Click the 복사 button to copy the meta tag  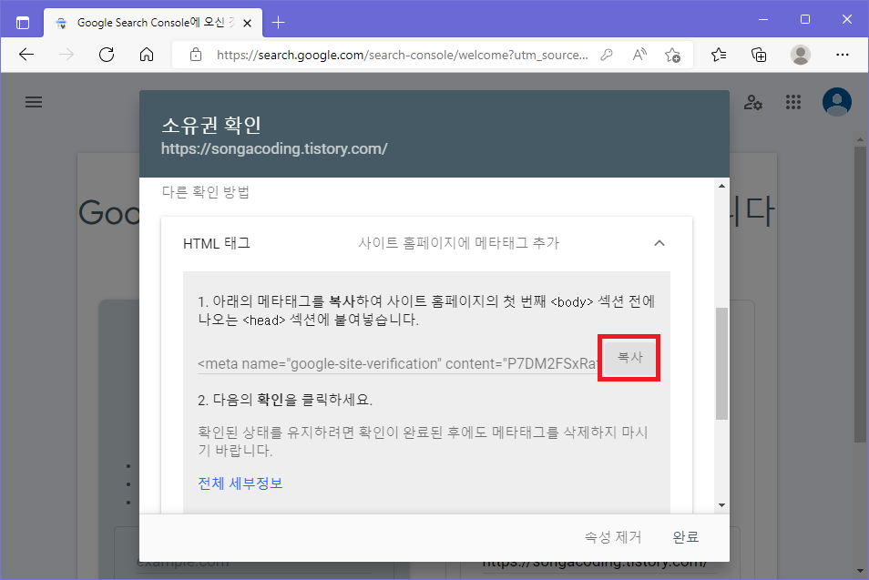(629, 358)
